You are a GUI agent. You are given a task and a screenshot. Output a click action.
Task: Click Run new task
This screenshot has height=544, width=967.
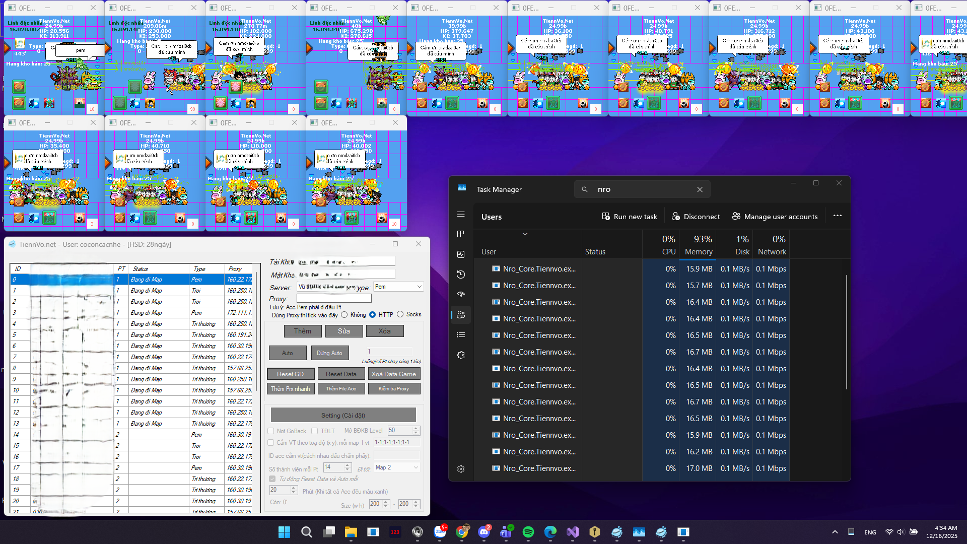(x=629, y=217)
